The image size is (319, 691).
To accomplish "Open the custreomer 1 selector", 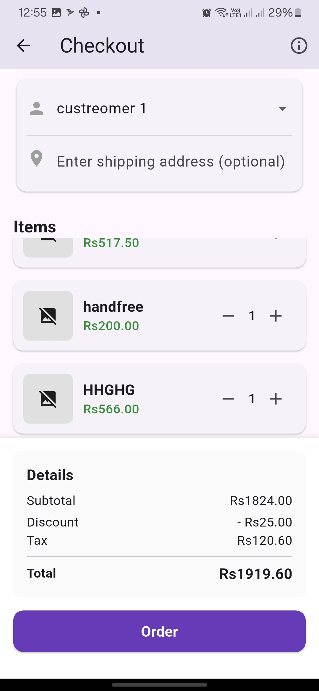I will [102, 109].
